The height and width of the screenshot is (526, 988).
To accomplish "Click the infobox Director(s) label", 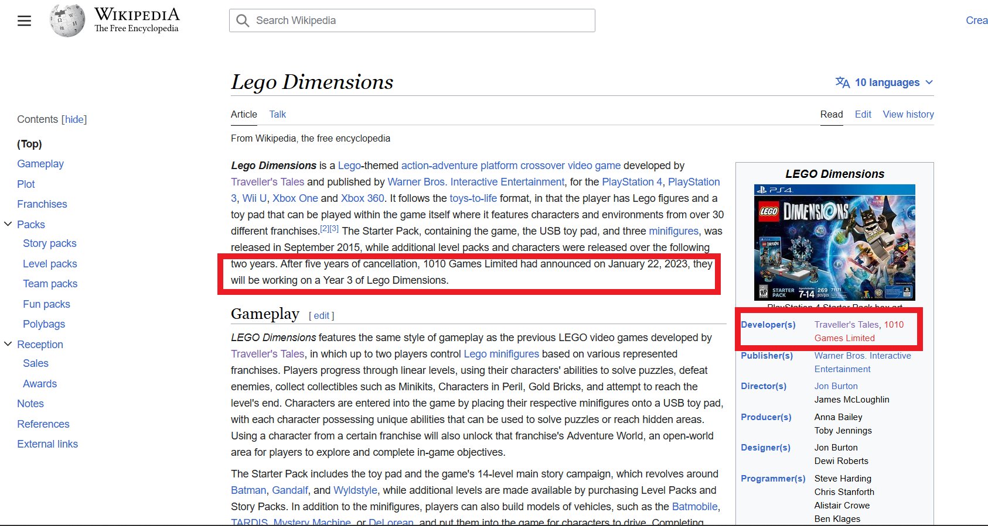I will click(x=764, y=386).
